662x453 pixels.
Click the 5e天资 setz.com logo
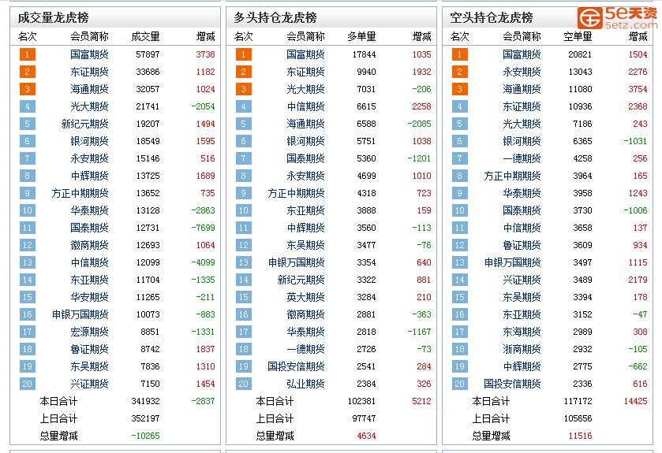click(617, 18)
